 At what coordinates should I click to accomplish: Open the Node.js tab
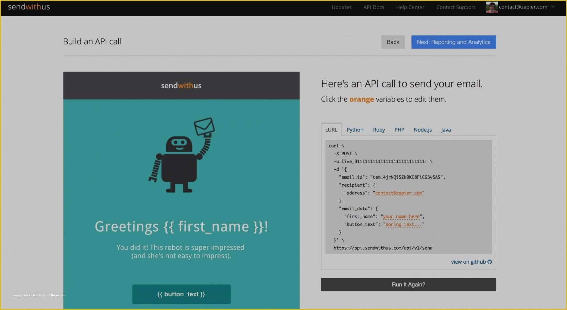[422, 130]
